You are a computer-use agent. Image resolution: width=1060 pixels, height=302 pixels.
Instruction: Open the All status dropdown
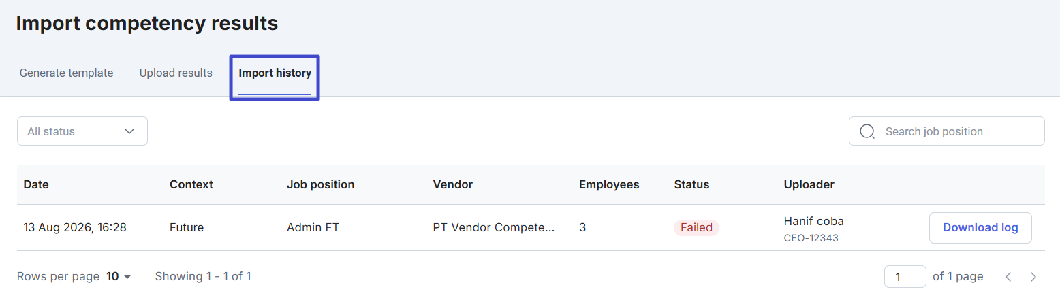coord(82,131)
